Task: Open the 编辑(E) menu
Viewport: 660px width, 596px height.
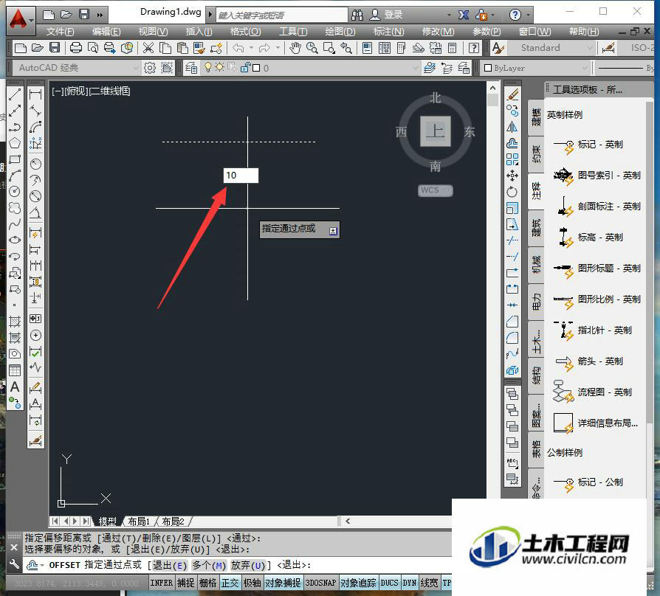Action: (x=106, y=32)
